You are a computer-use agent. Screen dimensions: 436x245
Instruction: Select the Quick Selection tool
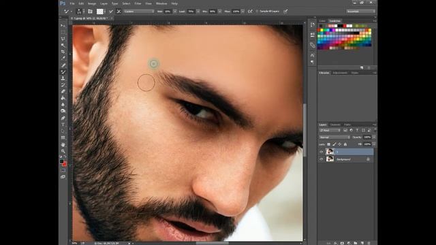[x=63, y=46]
